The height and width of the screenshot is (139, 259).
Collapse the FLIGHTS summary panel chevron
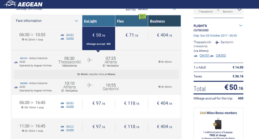pos(241,26)
